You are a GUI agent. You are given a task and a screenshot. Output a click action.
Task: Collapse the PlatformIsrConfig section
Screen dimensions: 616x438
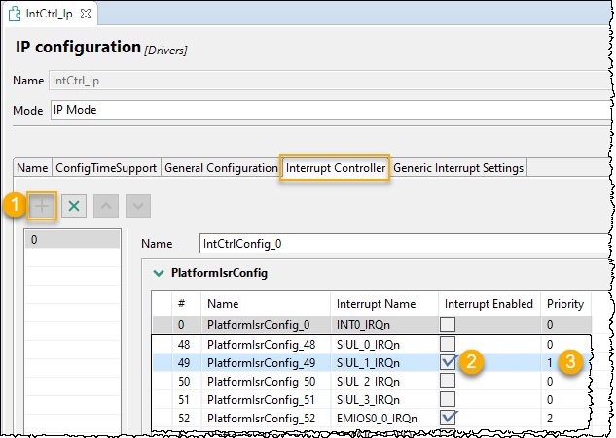(158, 273)
